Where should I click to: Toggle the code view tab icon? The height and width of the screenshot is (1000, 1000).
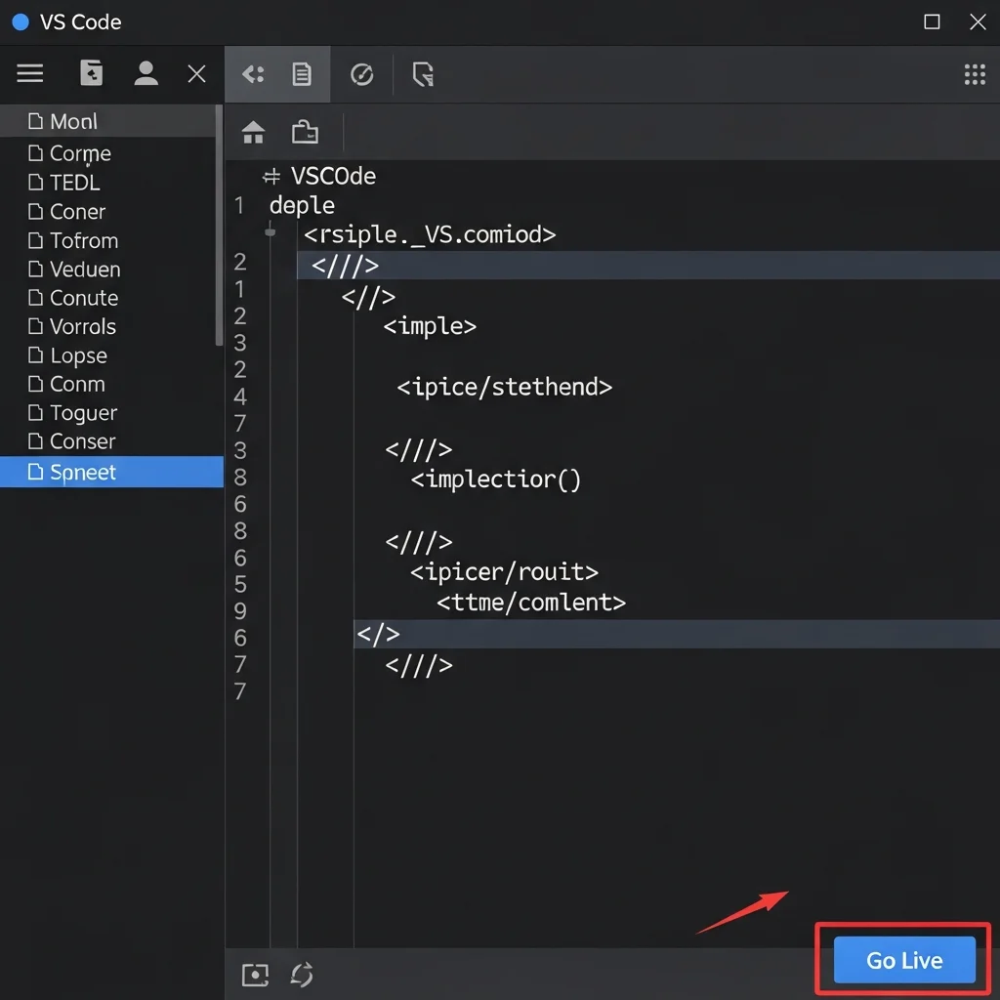click(253, 74)
